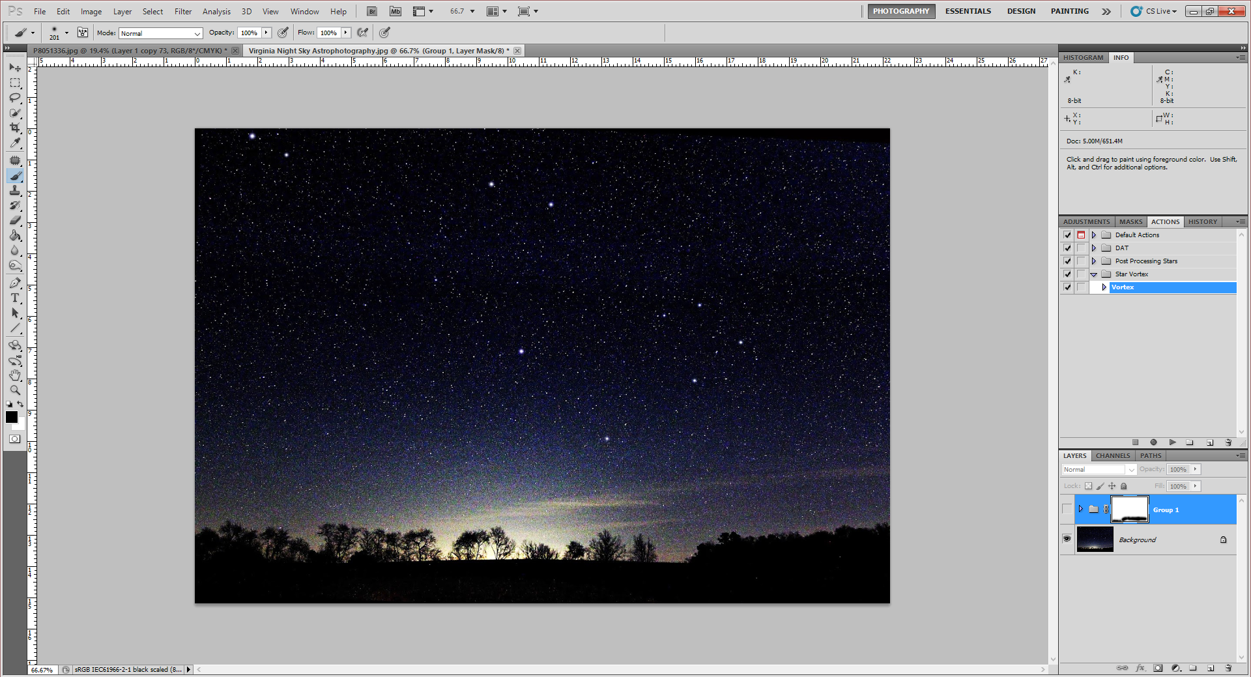Launch Adobe Bridge from the menu bar
Viewport: 1251px width, 677px height.
(371, 11)
